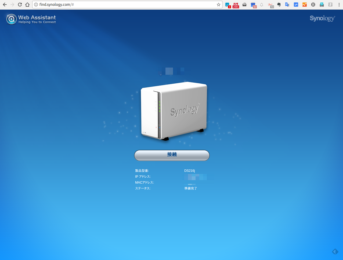Open the gray S extension icon
343x260 pixels.
[330, 5]
